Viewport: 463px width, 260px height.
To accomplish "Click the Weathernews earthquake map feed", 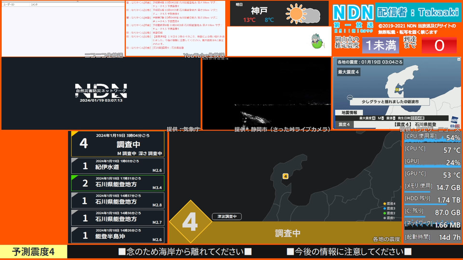I will (397, 93).
